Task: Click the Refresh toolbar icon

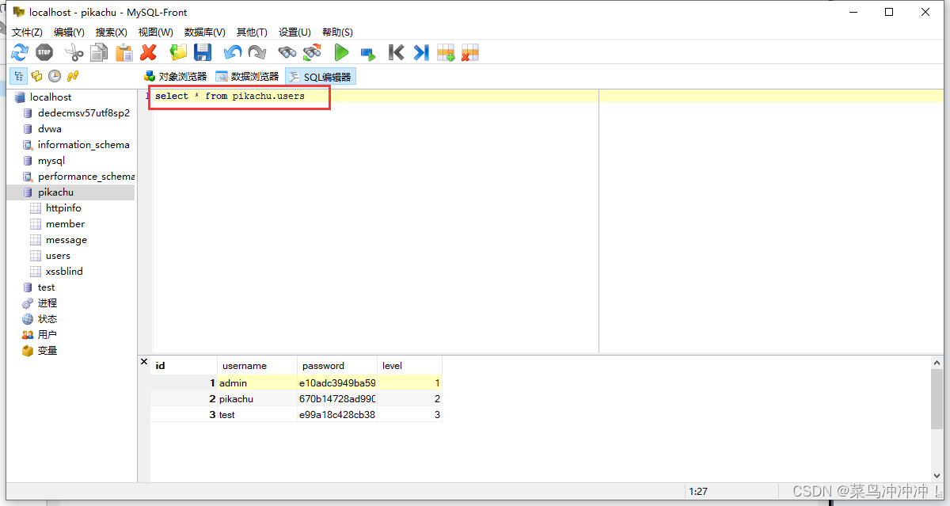Action: coord(20,53)
